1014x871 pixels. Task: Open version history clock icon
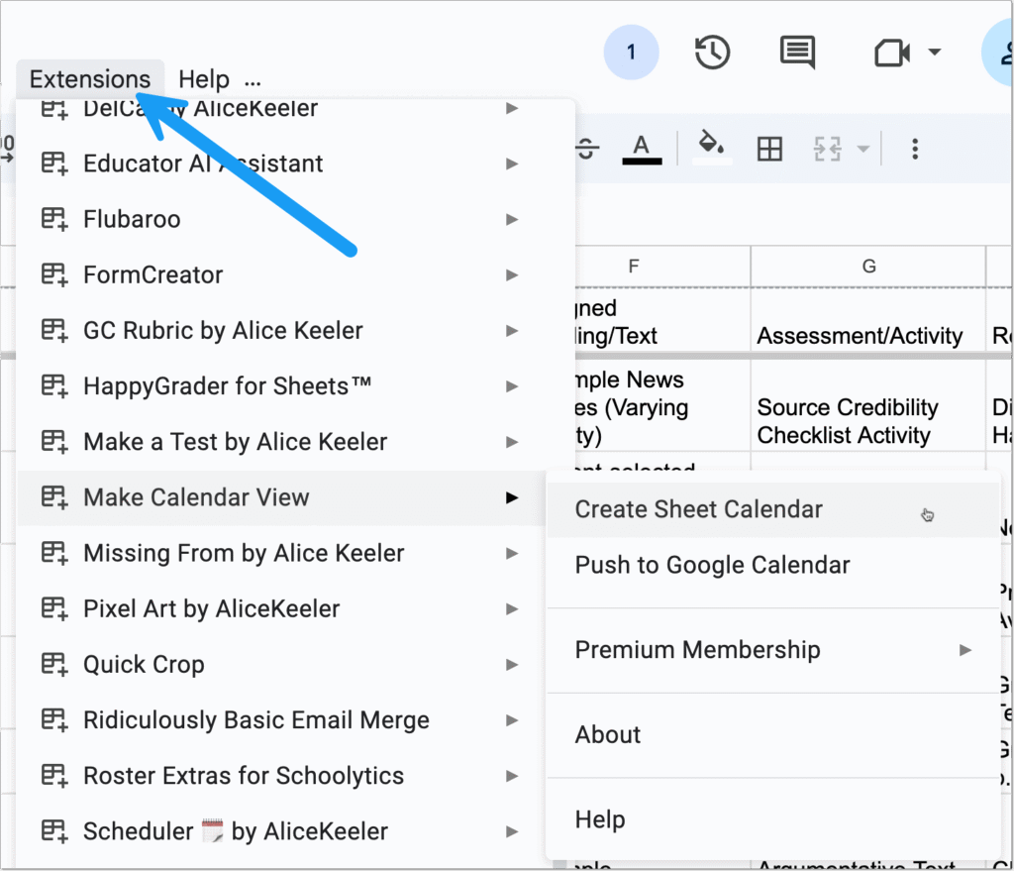(x=712, y=53)
